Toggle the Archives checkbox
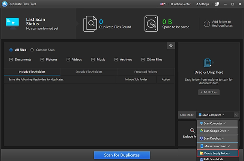244x161 pixels. pos(116,60)
